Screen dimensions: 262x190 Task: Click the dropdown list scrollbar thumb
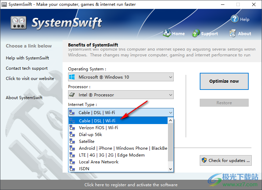pyautogui.click(x=170, y=142)
